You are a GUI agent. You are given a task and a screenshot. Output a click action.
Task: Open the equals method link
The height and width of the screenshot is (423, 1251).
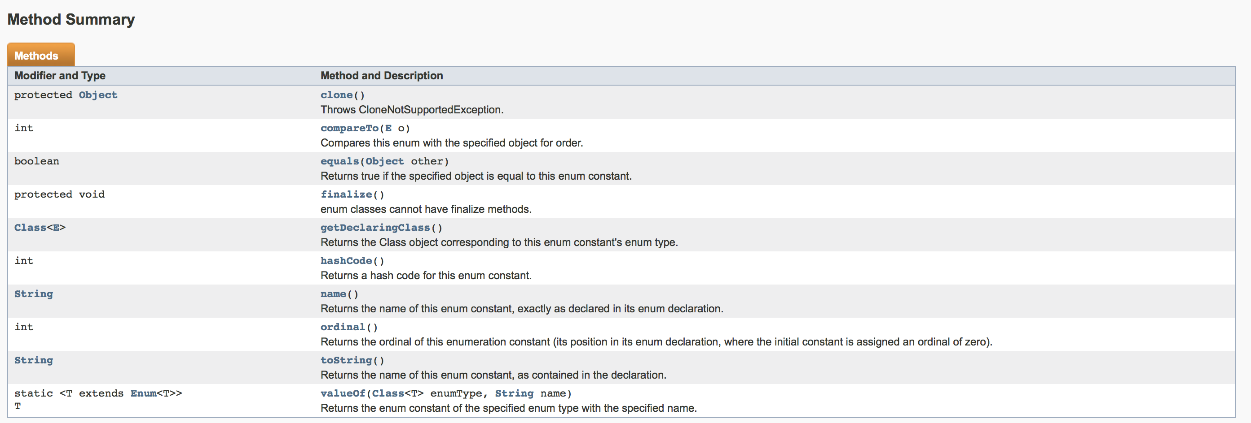click(339, 161)
